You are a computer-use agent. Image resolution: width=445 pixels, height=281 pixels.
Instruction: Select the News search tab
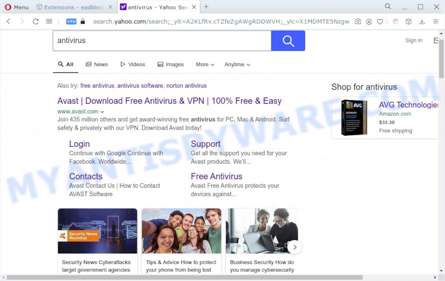pyautogui.click(x=97, y=65)
